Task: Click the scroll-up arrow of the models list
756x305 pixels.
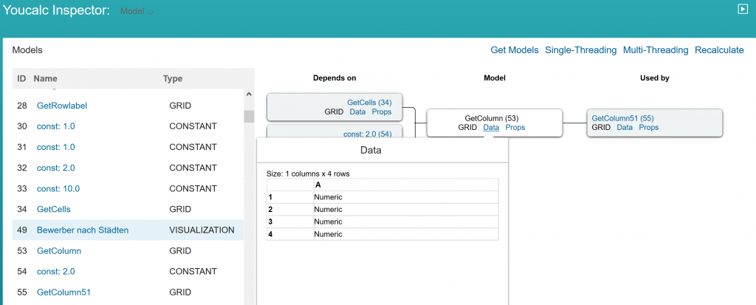Action: click(249, 95)
